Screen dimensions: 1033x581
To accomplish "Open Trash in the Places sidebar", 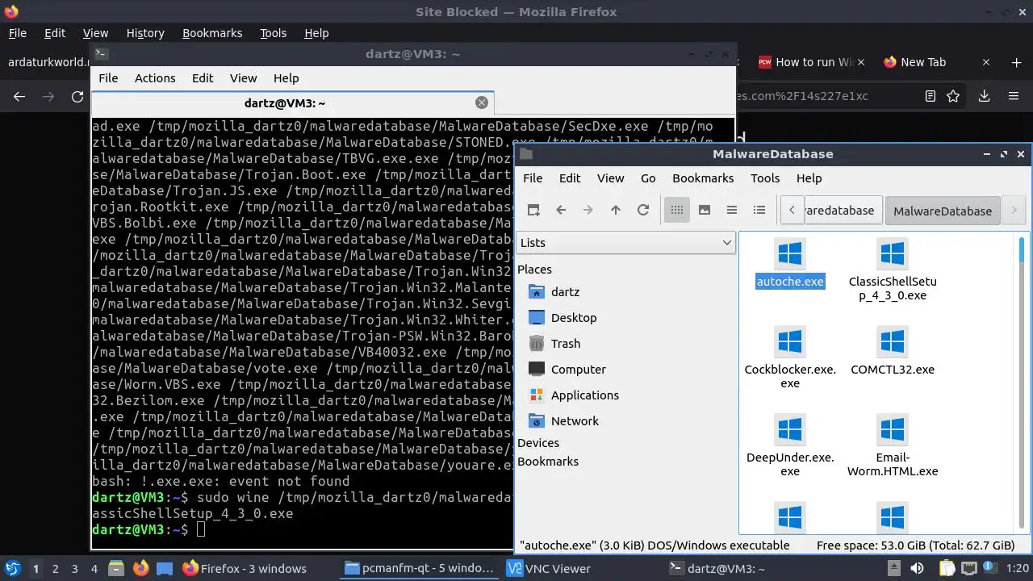I will (565, 343).
